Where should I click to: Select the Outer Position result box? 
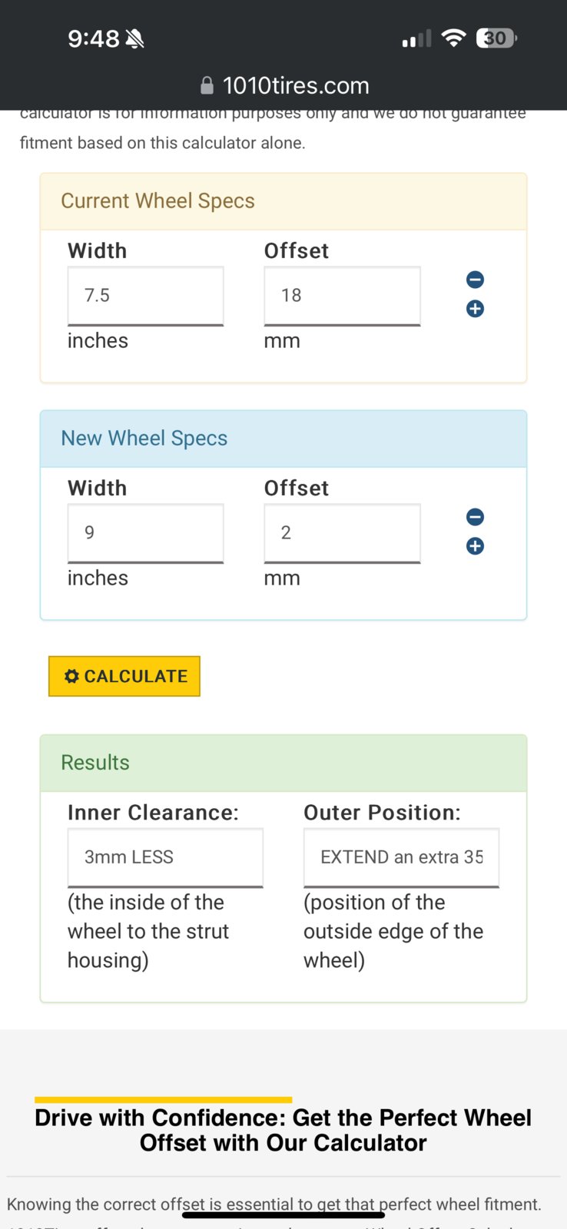click(401, 857)
